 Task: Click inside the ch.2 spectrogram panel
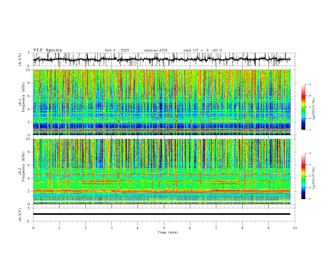pos(161,172)
